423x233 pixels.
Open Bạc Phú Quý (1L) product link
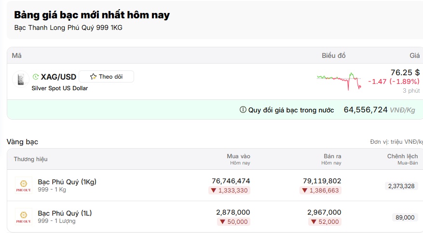pyautogui.click(x=65, y=213)
